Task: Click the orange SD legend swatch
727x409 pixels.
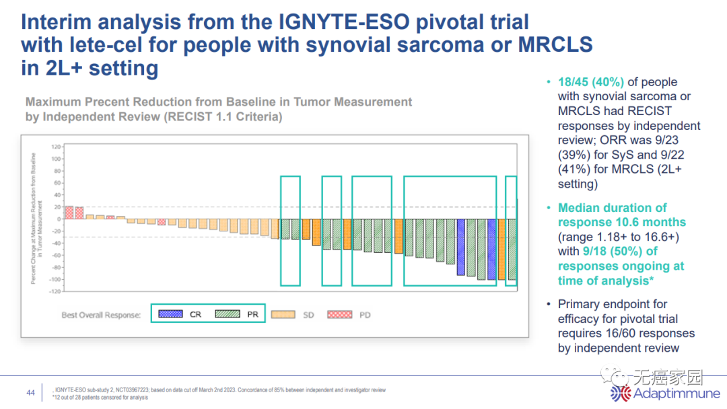Action: point(283,314)
